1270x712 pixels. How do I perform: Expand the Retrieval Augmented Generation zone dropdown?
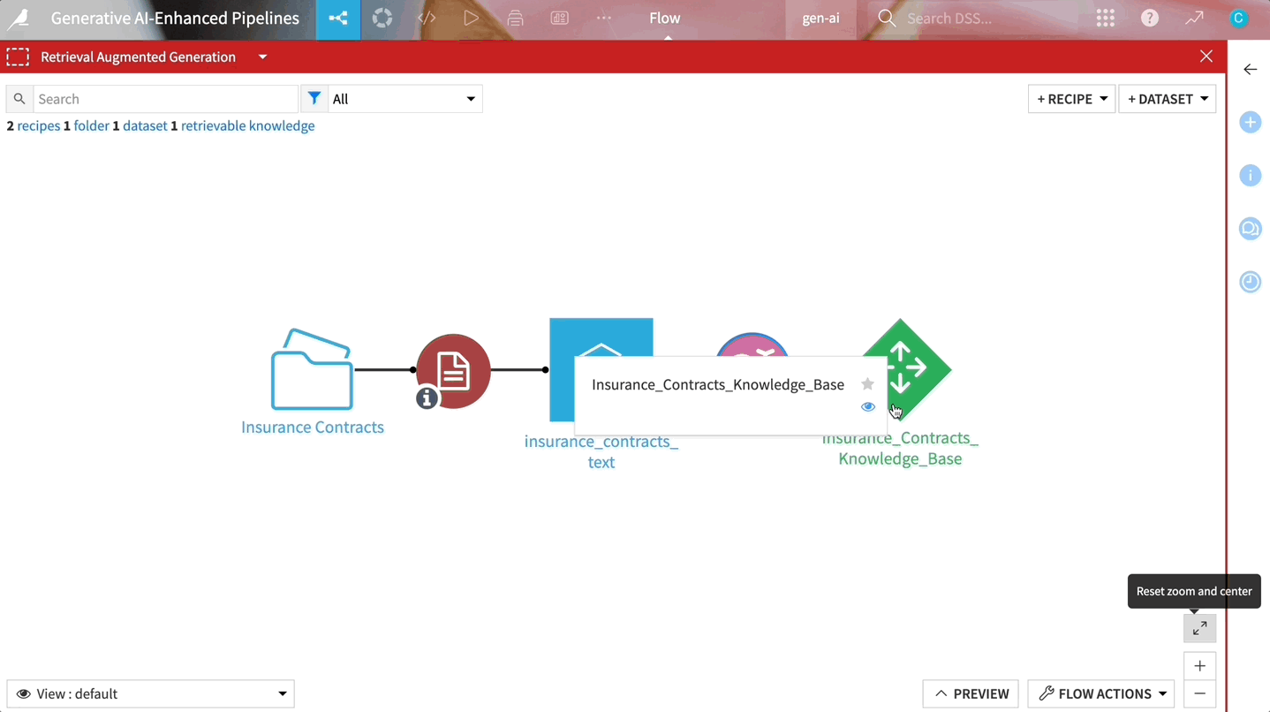click(262, 57)
